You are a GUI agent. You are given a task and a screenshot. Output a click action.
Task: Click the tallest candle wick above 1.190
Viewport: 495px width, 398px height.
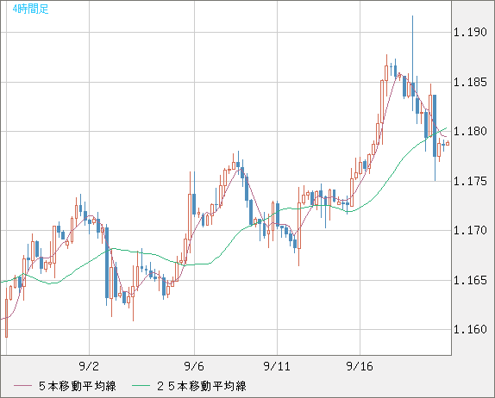coord(412,49)
